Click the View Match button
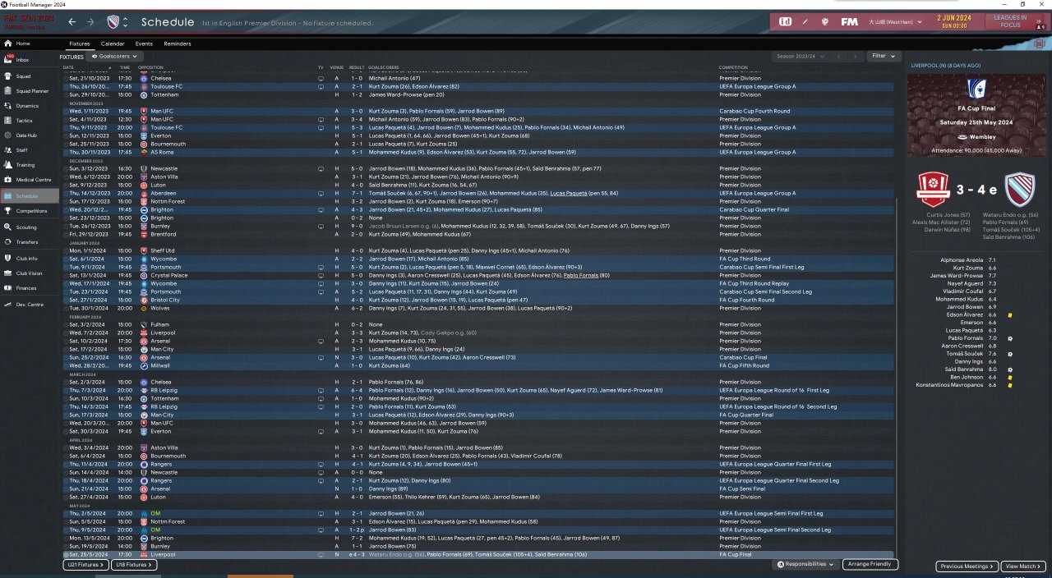 tap(1023, 567)
